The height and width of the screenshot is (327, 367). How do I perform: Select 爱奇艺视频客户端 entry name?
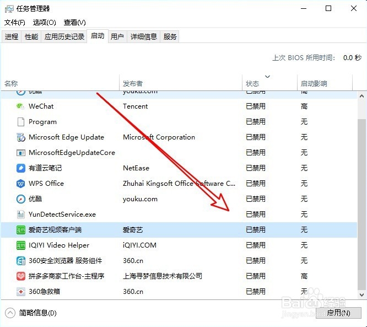[55, 230]
